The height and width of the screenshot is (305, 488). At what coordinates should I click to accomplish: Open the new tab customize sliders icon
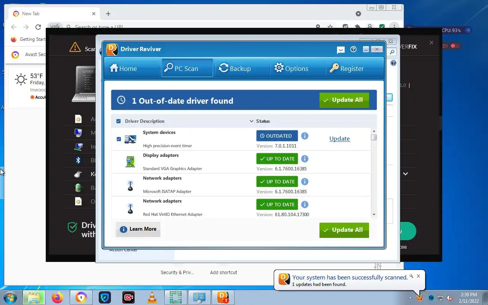click(x=378, y=266)
